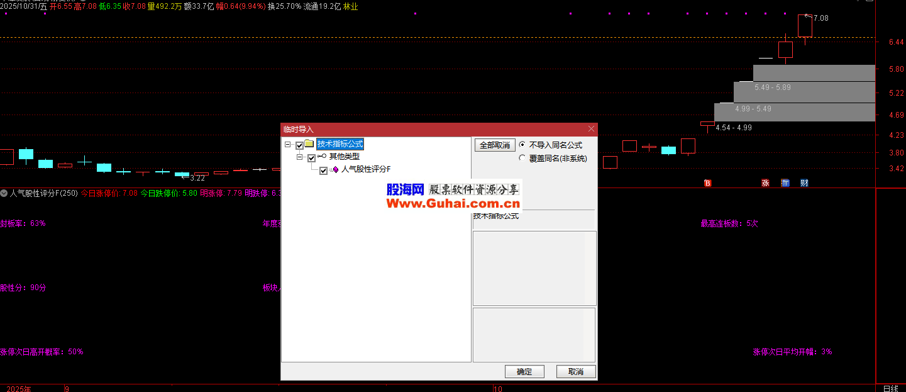Toggle the 人气股性评分F formula checkbox
Viewport: 906px width, 392px height.
click(323, 171)
